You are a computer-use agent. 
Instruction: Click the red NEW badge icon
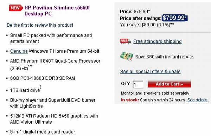(16, 8)
